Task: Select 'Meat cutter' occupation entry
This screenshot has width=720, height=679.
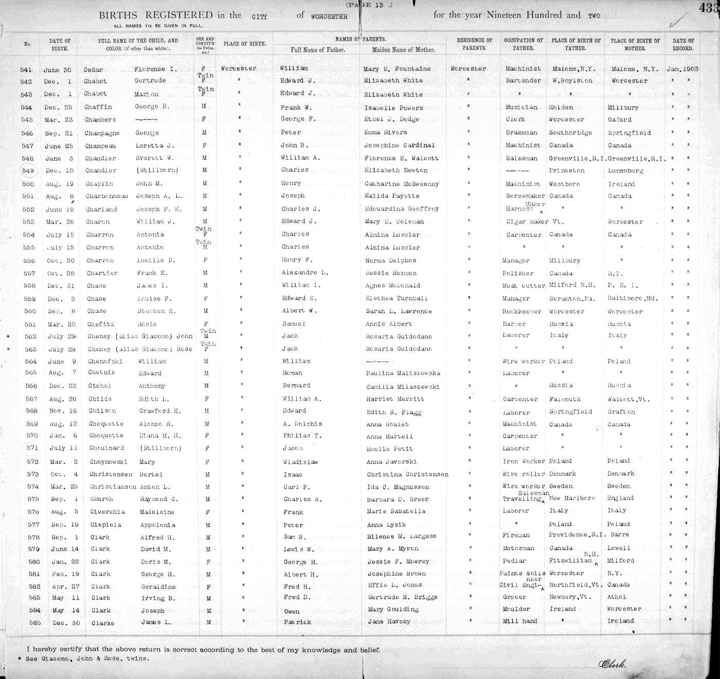Action: pyautogui.click(x=524, y=286)
